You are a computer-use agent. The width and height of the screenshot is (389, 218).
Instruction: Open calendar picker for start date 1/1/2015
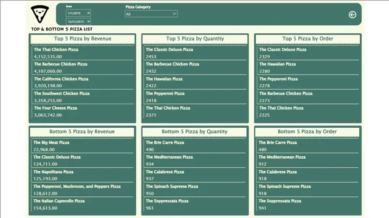88,13
